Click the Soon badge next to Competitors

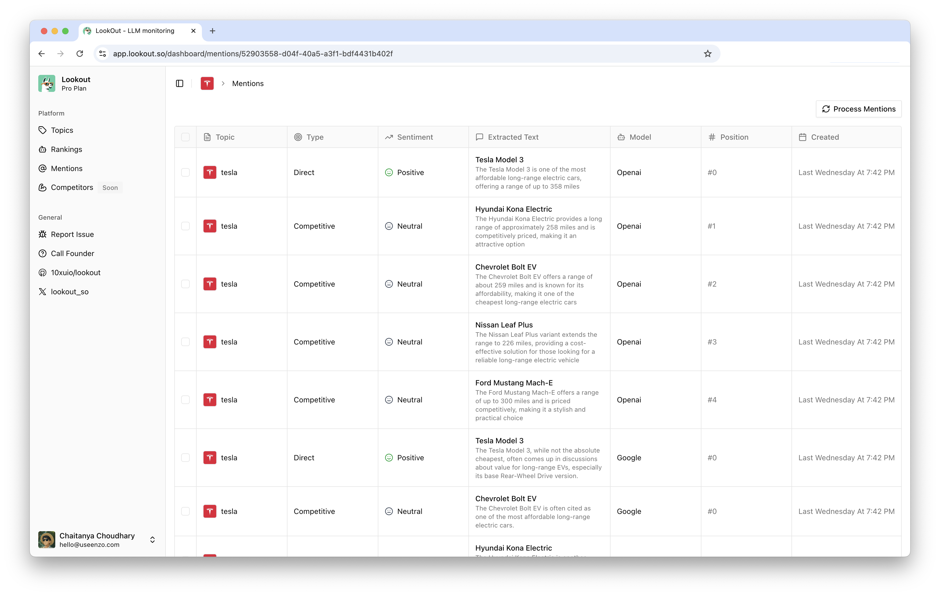click(110, 188)
